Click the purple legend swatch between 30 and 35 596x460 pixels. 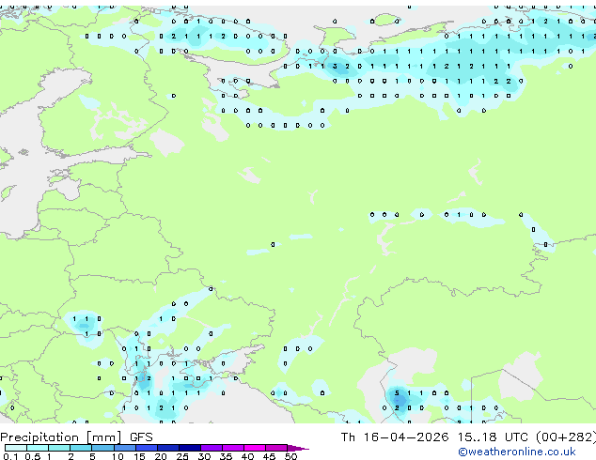pos(211,448)
